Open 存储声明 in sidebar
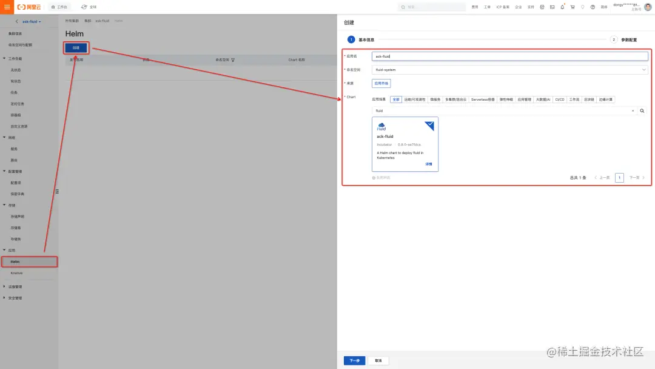Image resolution: width=655 pixels, height=369 pixels. point(17,217)
